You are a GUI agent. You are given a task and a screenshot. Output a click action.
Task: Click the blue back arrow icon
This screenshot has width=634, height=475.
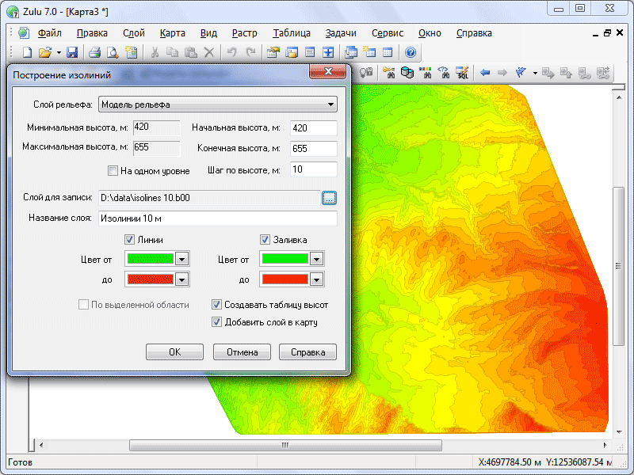(484, 73)
